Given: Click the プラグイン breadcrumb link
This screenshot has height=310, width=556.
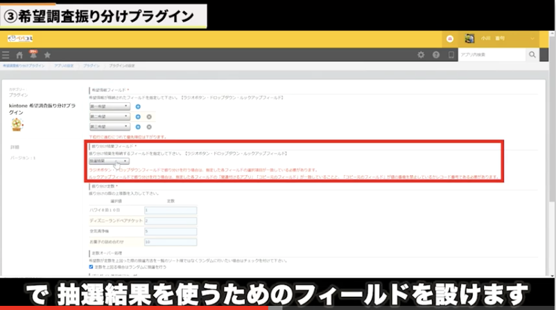Looking at the screenshot, I should pos(91,66).
